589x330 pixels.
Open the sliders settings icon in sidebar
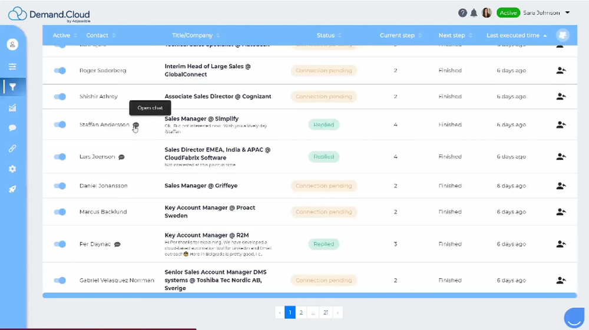click(x=12, y=67)
